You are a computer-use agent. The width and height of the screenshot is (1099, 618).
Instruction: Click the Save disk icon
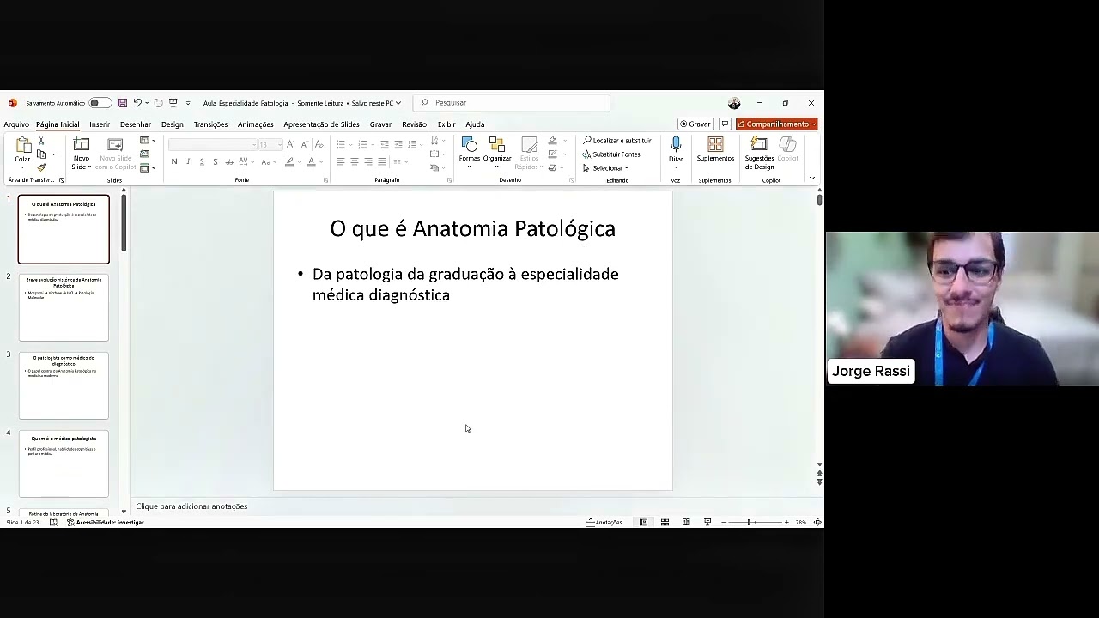(123, 103)
